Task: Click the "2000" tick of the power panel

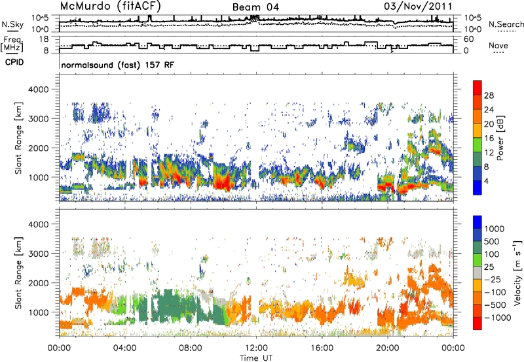Action: pyautogui.click(x=40, y=148)
